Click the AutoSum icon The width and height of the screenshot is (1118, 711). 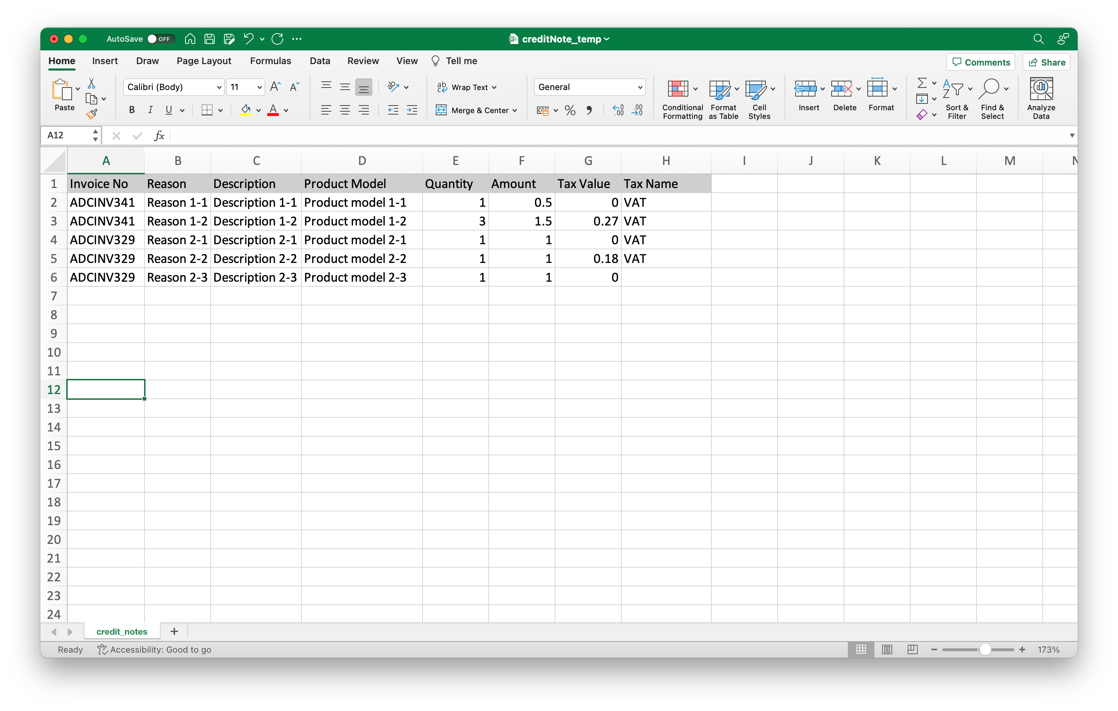click(x=922, y=83)
